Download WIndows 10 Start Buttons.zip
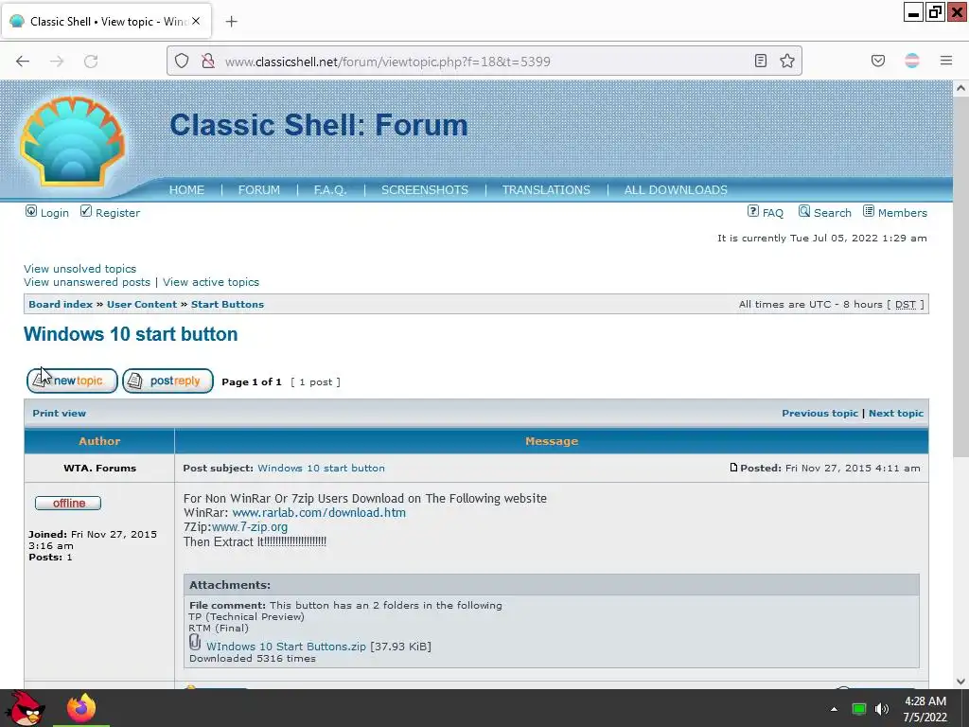This screenshot has width=969, height=727. click(x=286, y=646)
